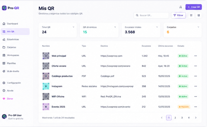
Task: Open Plantillas in the sidebar
Action: coord(11,63)
